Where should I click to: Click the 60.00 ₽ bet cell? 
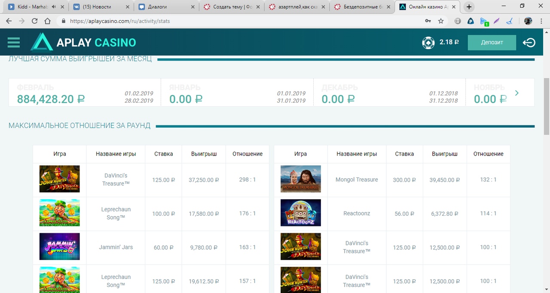(x=164, y=247)
